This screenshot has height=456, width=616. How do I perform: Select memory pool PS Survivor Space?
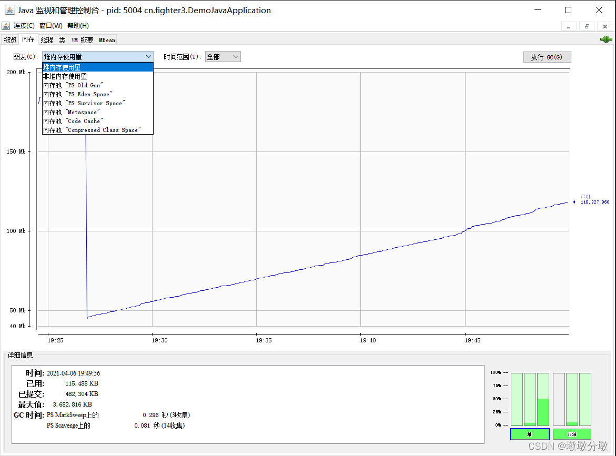click(97, 104)
